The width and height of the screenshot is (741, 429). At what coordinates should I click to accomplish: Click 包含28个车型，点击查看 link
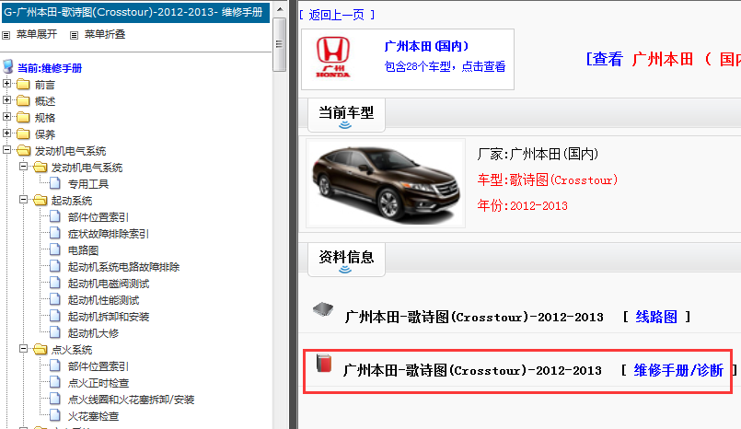pyautogui.click(x=446, y=66)
